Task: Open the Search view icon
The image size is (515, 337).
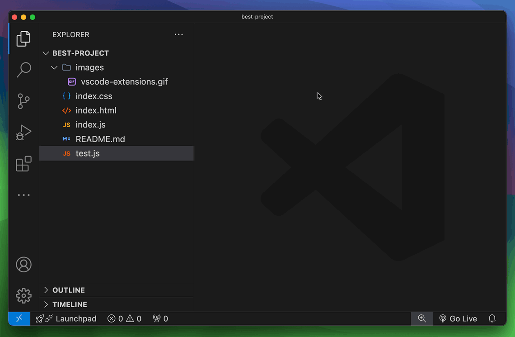Action: (23, 70)
